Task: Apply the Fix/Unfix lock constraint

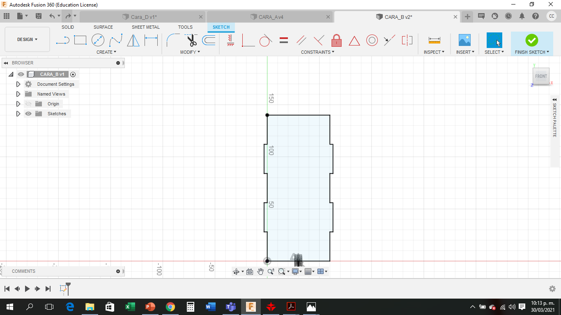Action: 336,40
